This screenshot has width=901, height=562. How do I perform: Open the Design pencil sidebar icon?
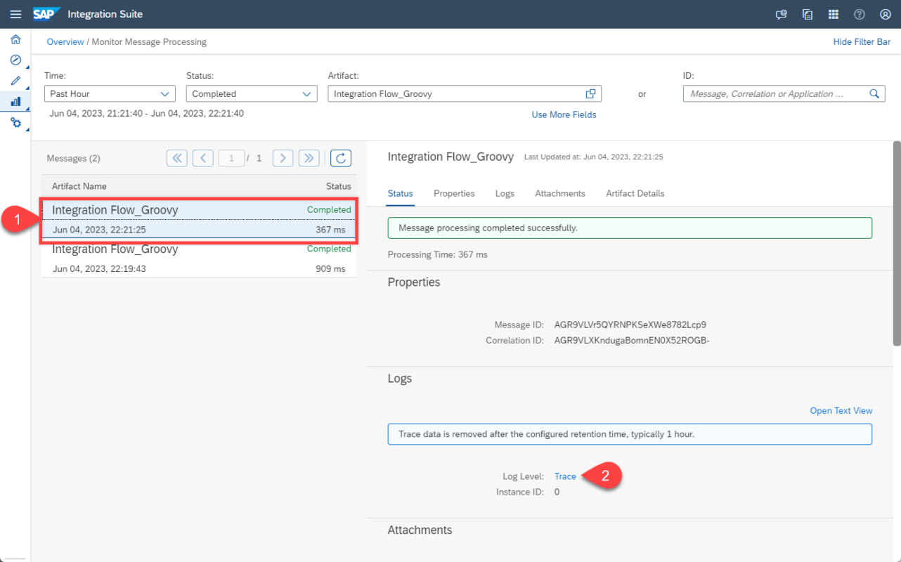15,81
